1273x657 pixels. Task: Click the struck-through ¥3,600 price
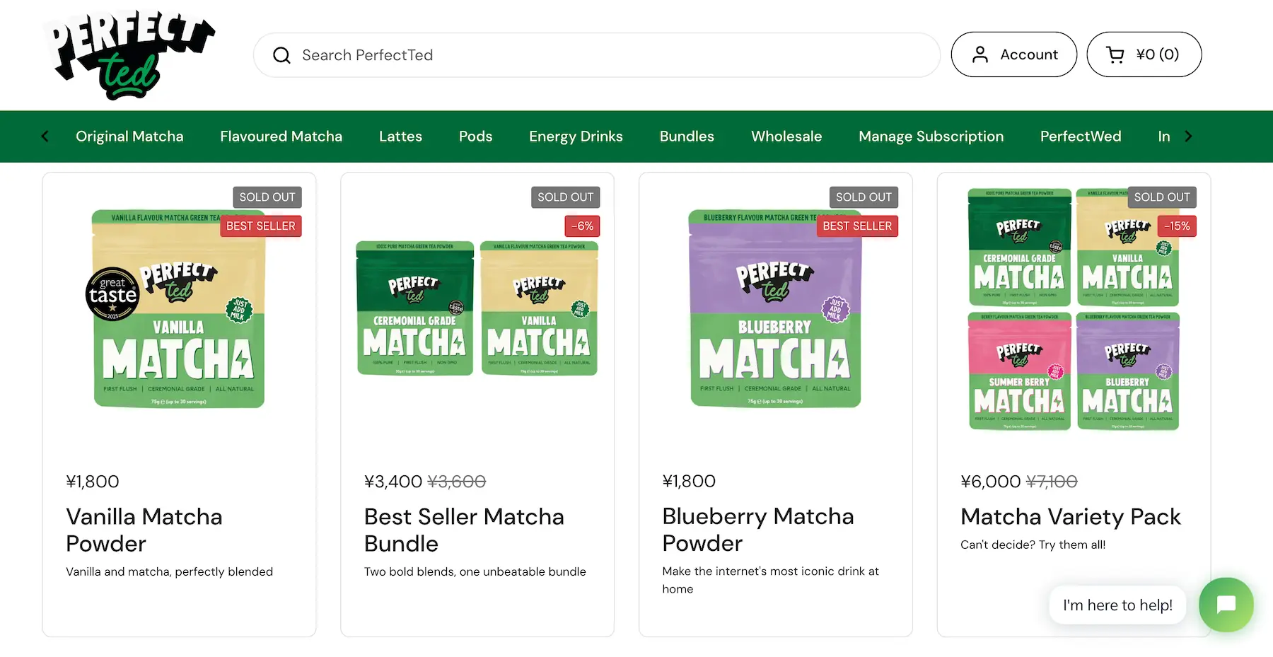(x=457, y=482)
